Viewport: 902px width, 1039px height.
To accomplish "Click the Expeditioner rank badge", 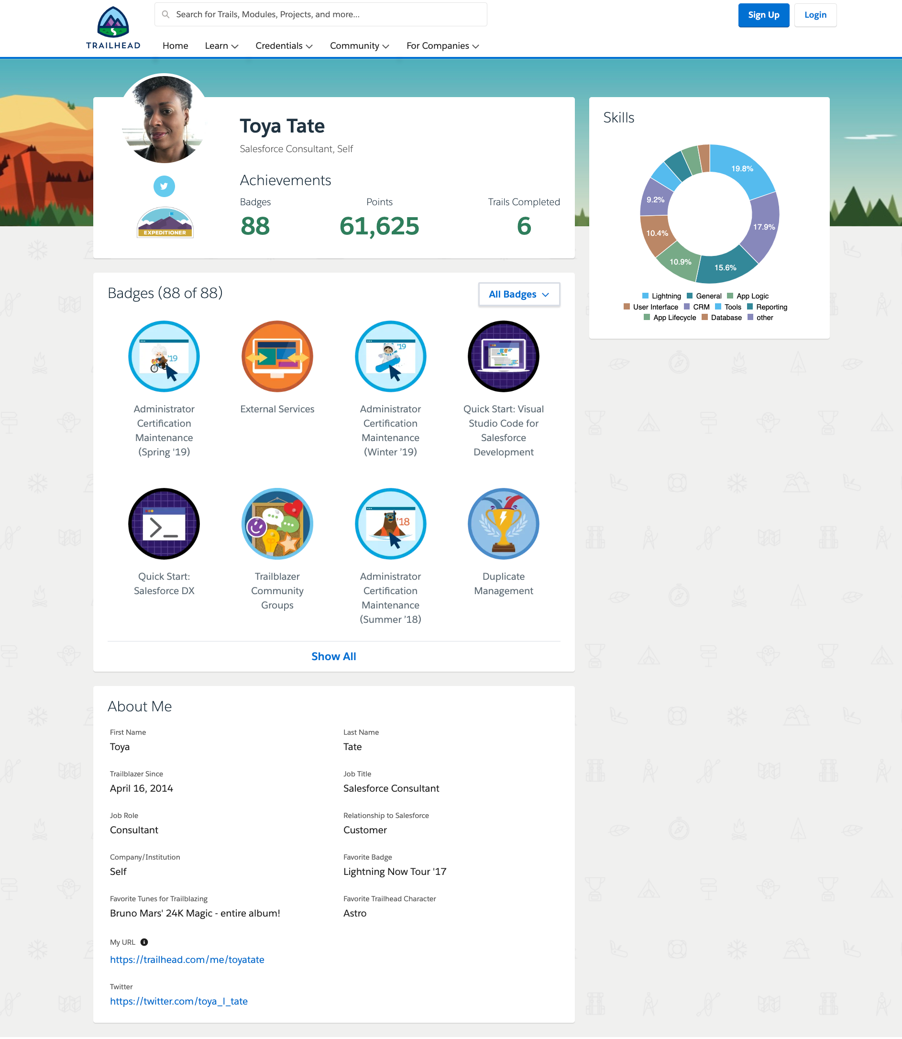I will (x=165, y=222).
